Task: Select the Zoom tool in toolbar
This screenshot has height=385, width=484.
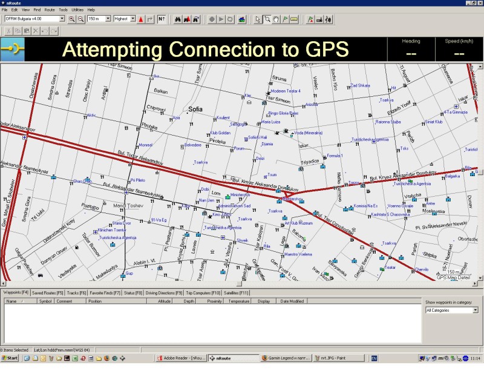Action: [x=267, y=19]
